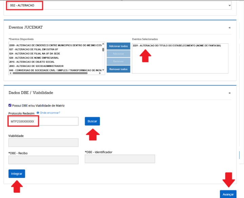Select event 2221 in Eventos Selecionados

(x=177, y=46)
